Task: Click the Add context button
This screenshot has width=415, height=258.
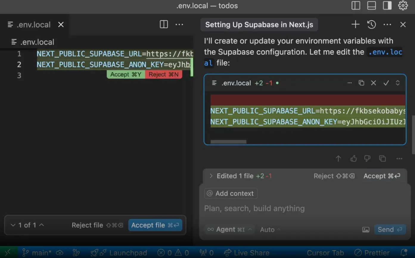Action: coord(231,193)
